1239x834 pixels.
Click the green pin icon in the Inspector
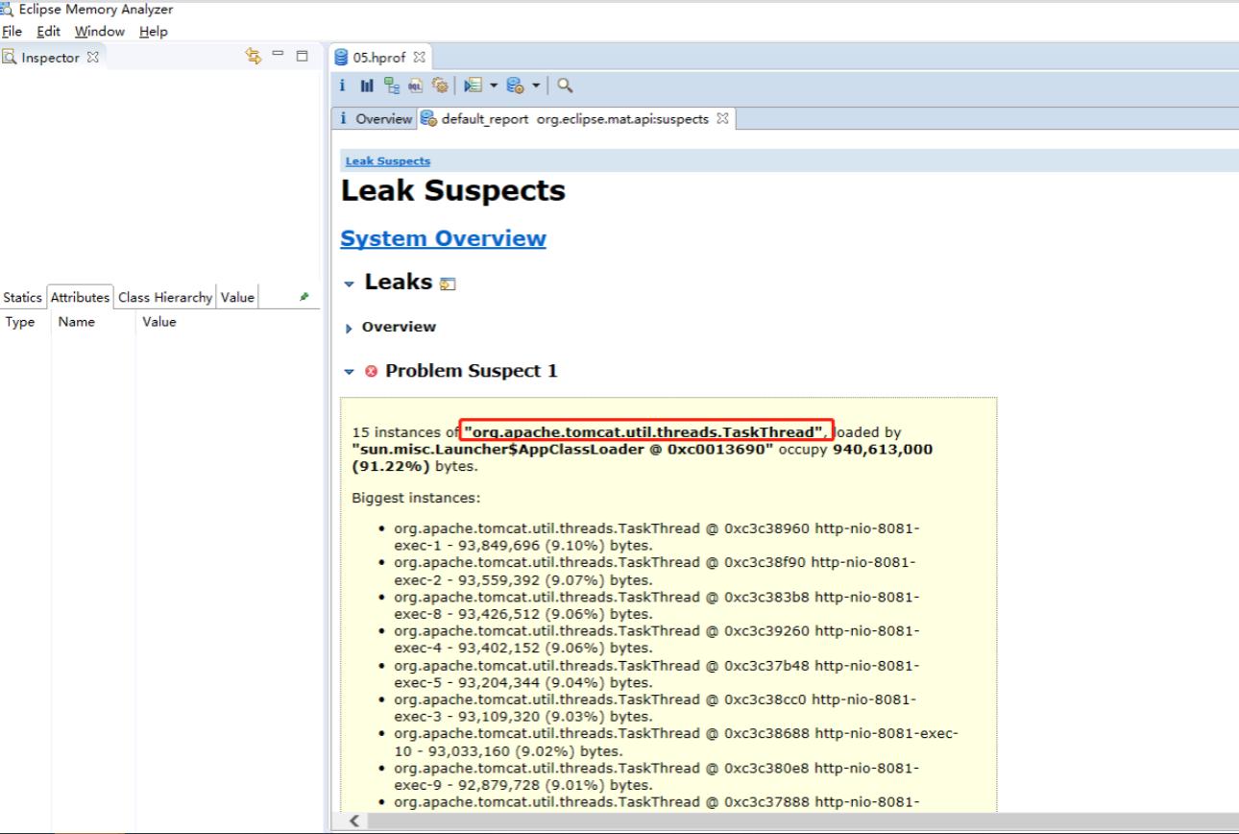tap(304, 298)
